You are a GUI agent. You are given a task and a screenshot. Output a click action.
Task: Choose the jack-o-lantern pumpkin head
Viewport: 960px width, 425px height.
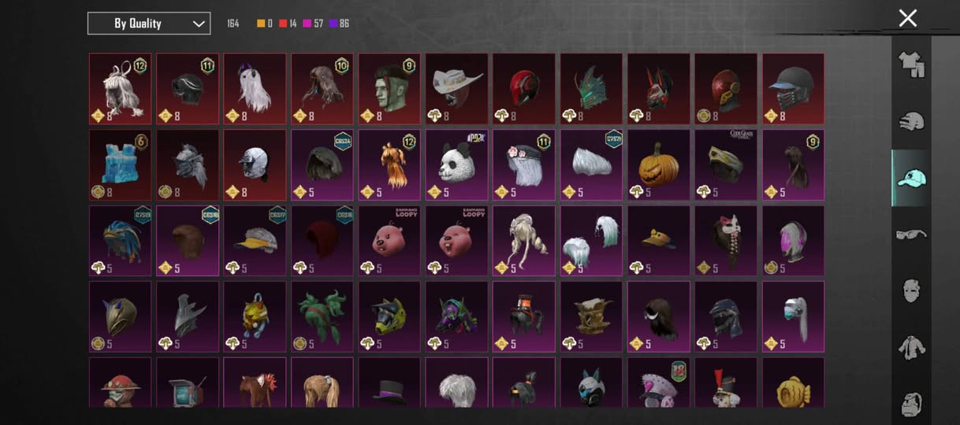pyautogui.click(x=659, y=164)
